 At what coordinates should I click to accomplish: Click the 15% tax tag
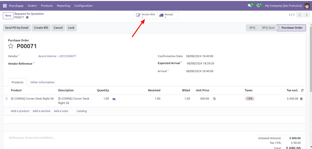[250, 99]
